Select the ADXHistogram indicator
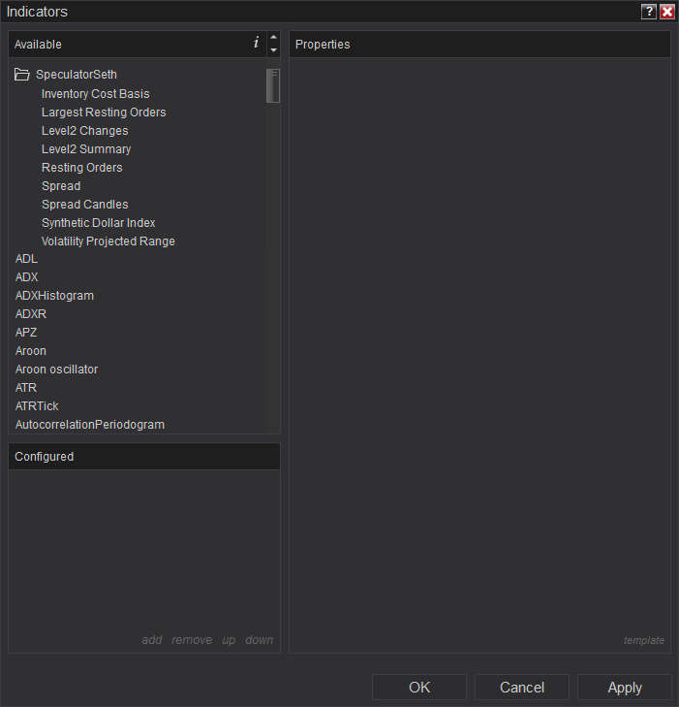This screenshot has width=679, height=707. (54, 296)
